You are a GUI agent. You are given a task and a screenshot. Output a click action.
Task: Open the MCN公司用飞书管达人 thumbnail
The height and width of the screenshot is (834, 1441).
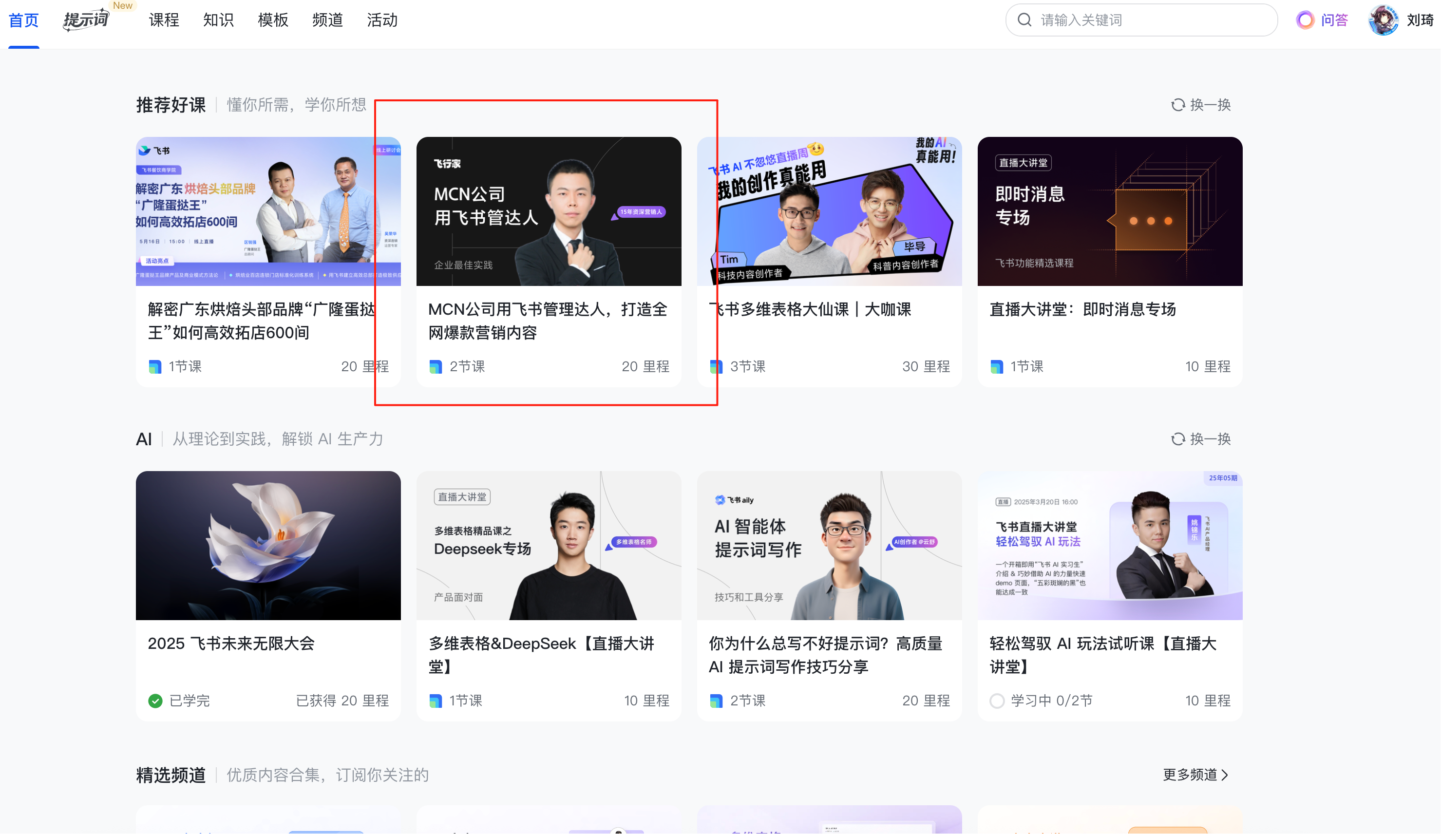(549, 211)
